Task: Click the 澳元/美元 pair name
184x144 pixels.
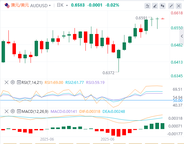Action: (x=20, y=5)
